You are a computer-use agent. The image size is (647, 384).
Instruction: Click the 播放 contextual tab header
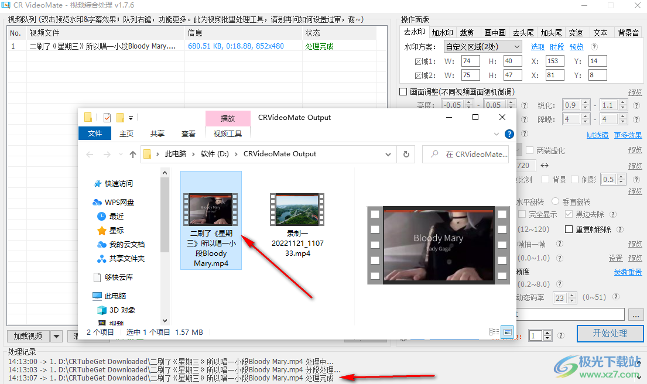click(x=228, y=118)
